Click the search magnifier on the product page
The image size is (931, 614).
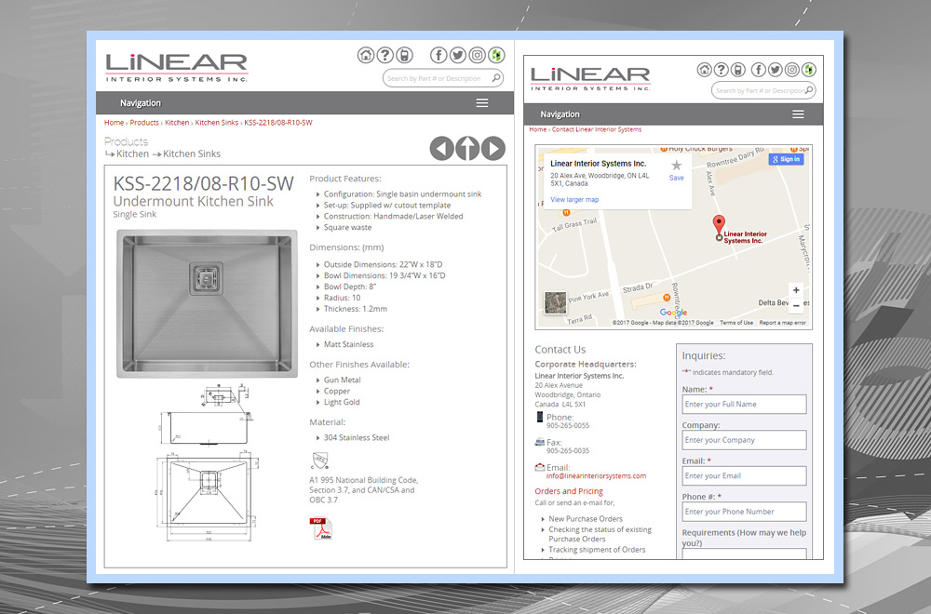tap(496, 78)
